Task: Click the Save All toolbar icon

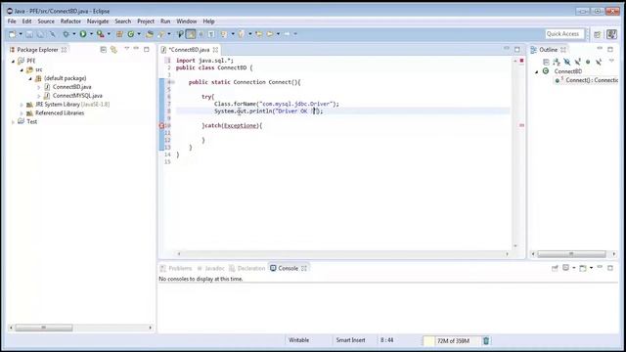Action: tap(41, 34)
